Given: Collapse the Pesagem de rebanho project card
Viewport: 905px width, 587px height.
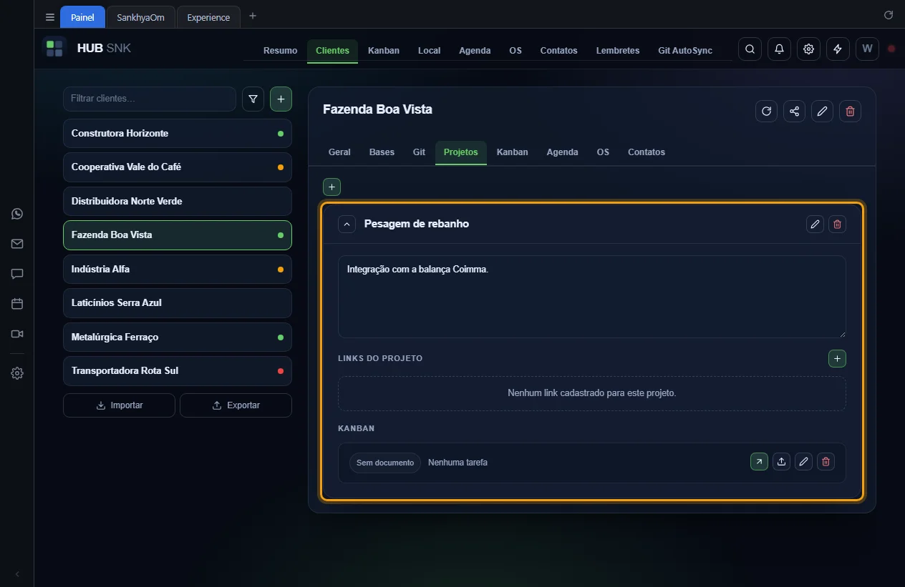Looking at the screenshot, I should pyautogui.click(x=347, y=225).
